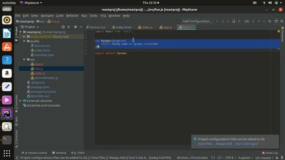285x160 pixels.
Task: Click Don't Ask Again link
Action: point(246,144)
